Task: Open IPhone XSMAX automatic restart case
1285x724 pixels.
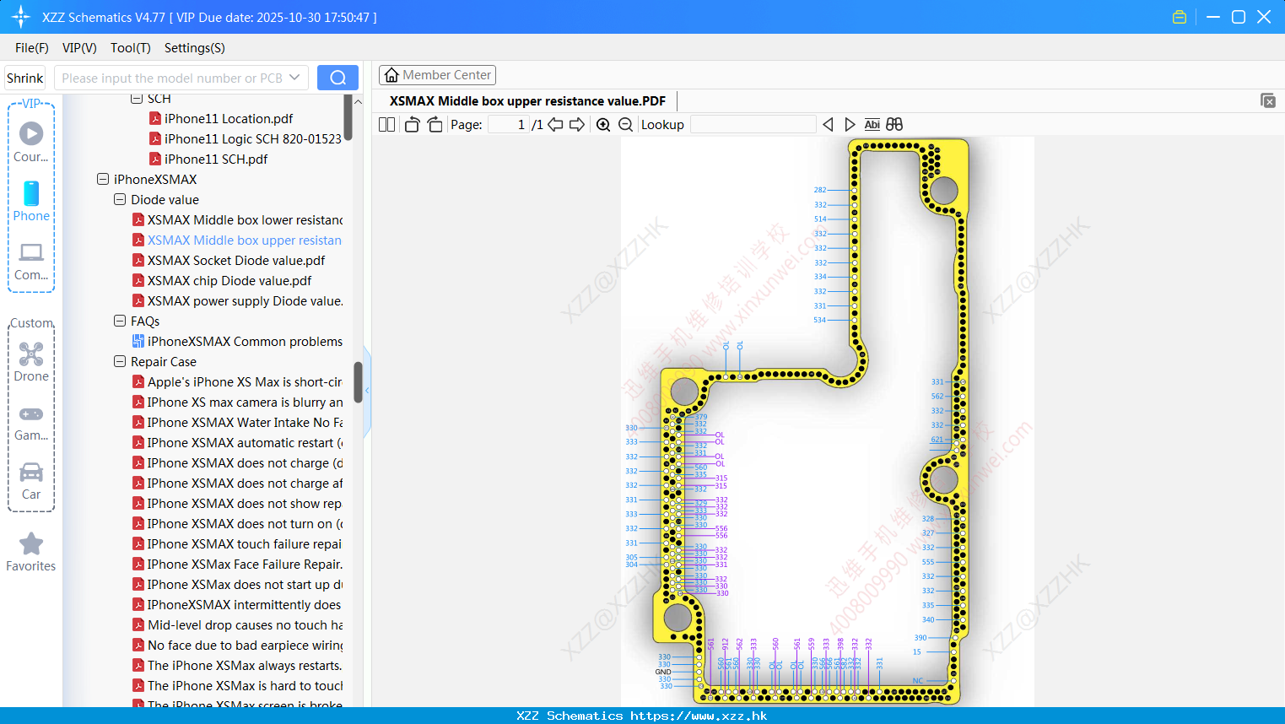Action: (238, 443)
